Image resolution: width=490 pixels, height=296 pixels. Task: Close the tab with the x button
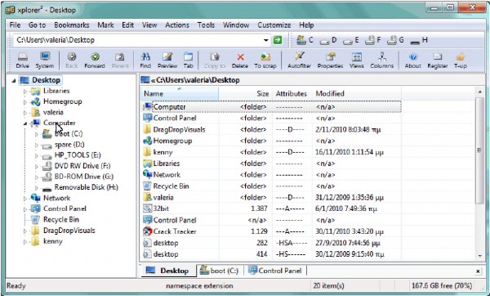(478, 271)
